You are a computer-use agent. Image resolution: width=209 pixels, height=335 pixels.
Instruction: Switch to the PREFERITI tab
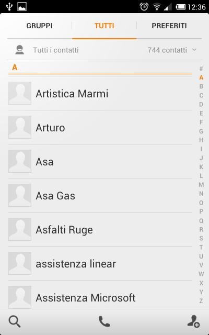(x=169, y=26)
